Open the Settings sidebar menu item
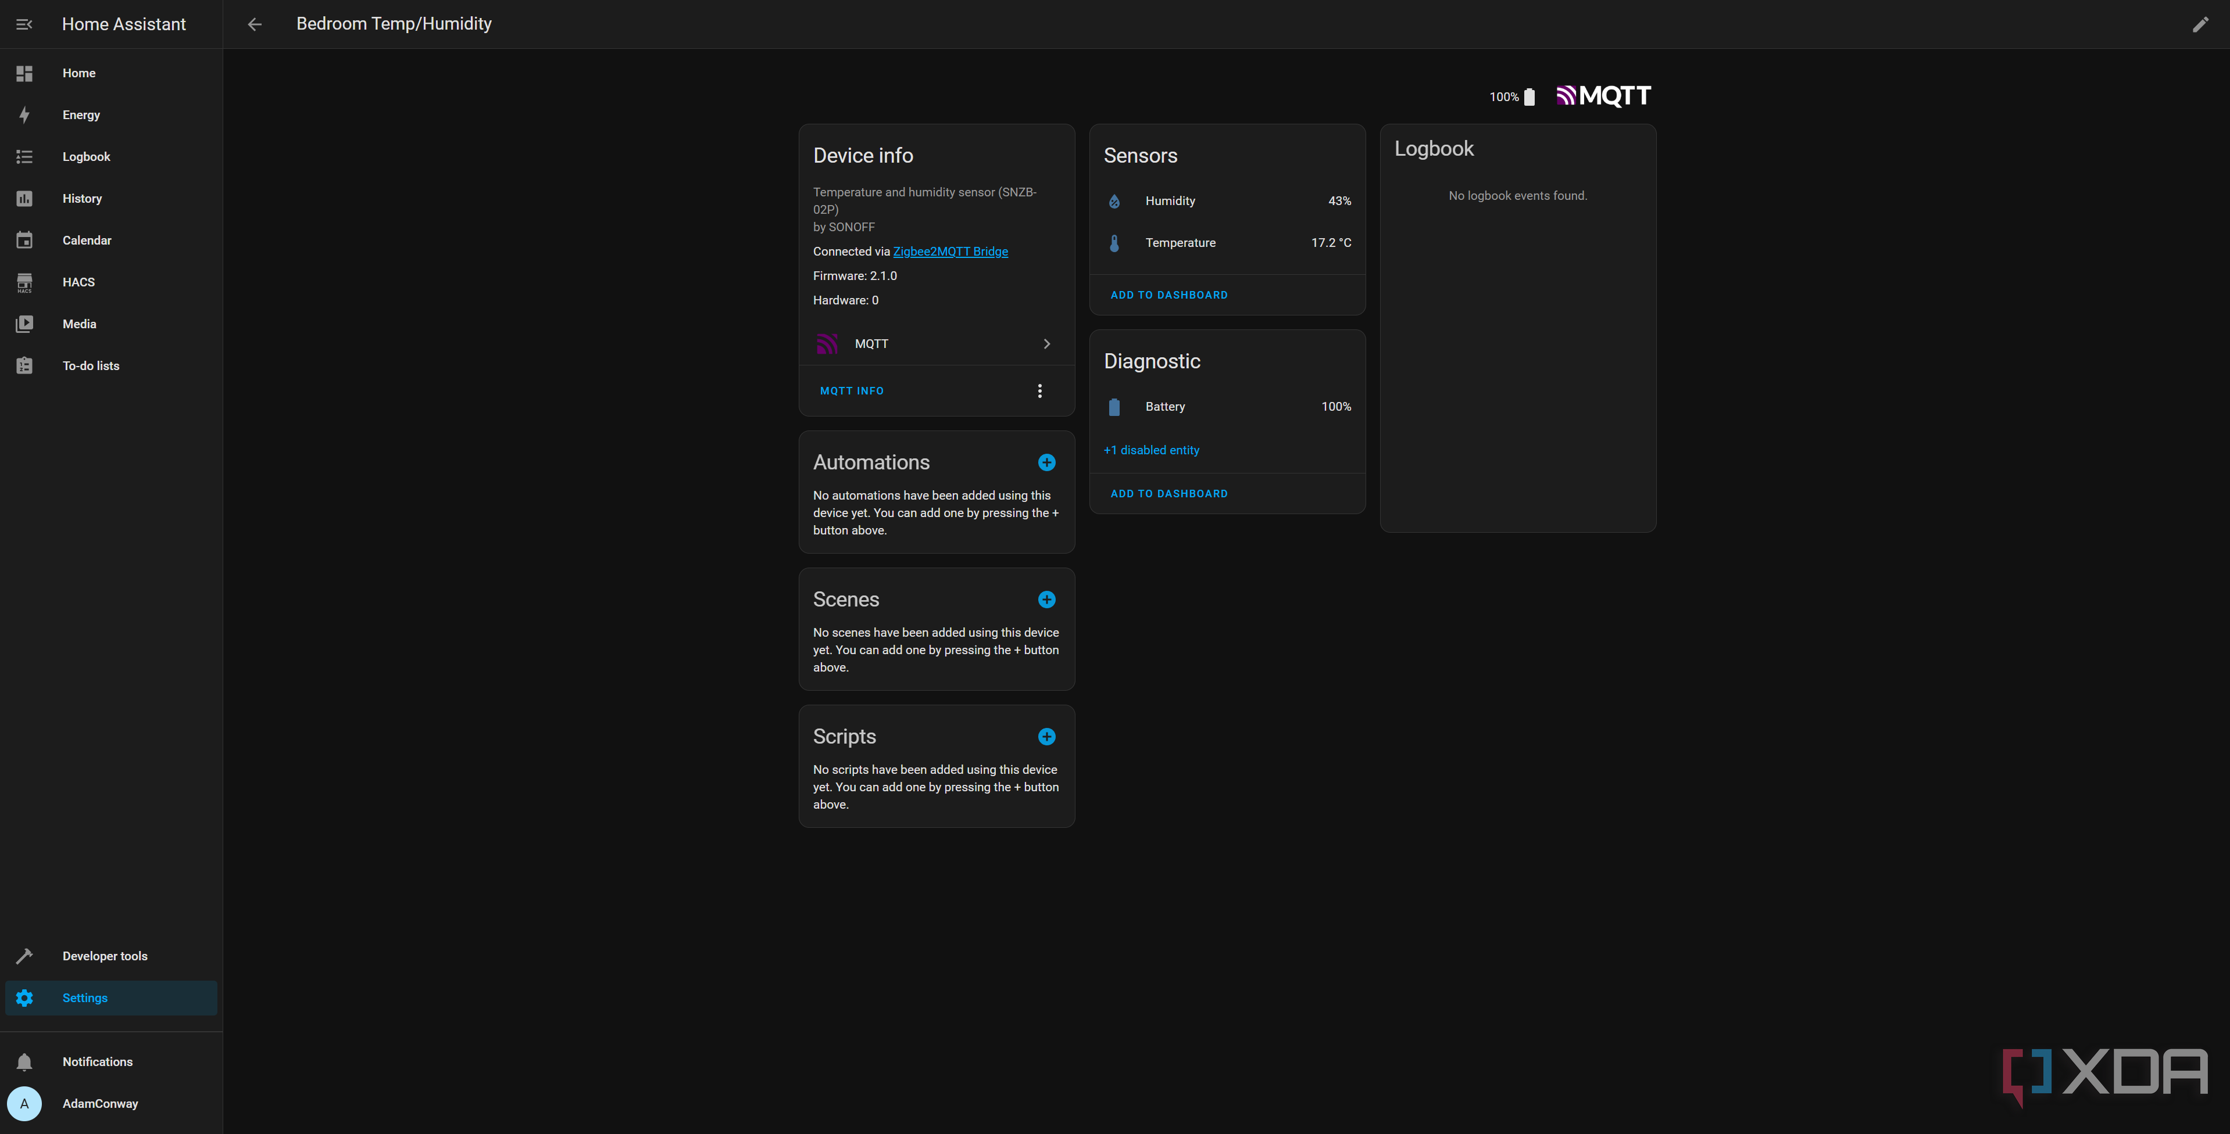Image resolution: width=2230 pixels, height=1134 pixels. tap(85, 997)
